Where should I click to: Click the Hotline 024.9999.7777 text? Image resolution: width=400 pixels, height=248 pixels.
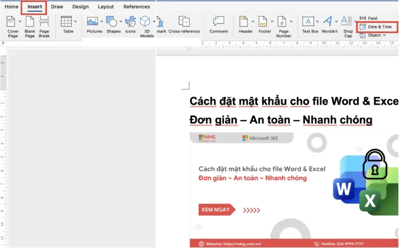342,244
